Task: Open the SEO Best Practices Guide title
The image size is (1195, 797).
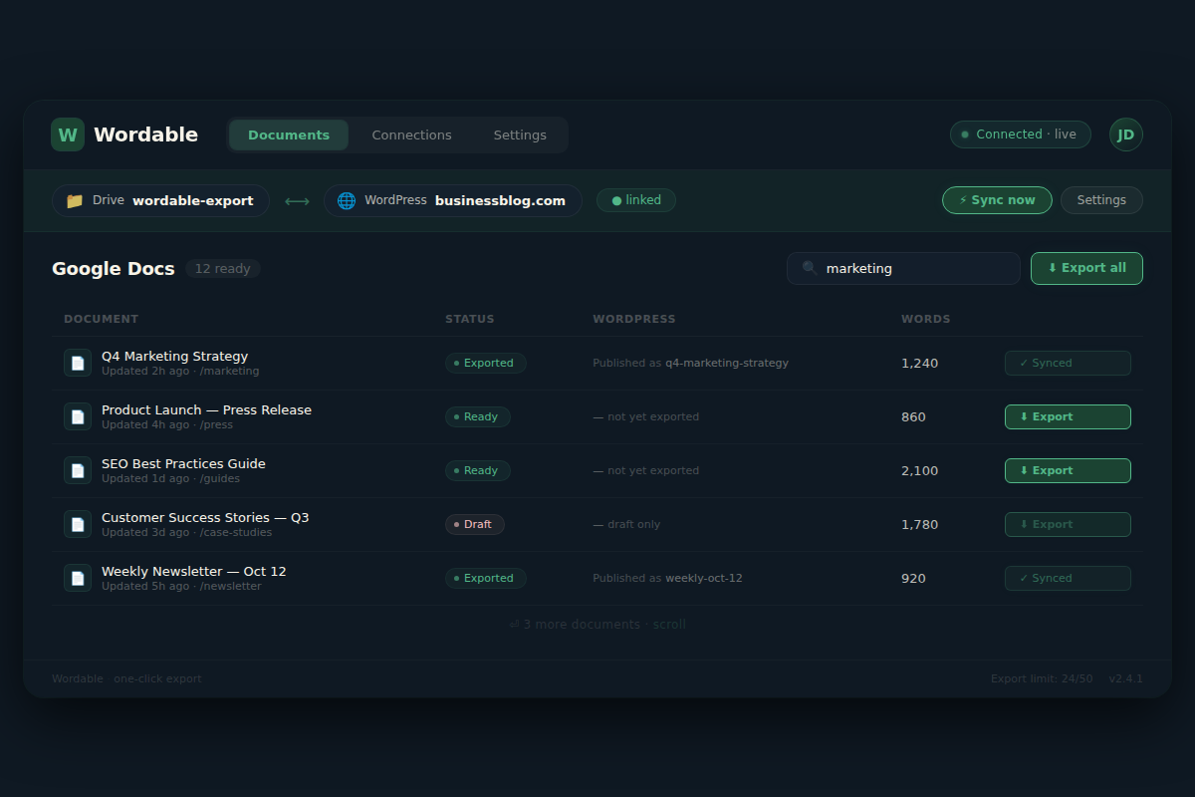Action: (x=183, y=463)
